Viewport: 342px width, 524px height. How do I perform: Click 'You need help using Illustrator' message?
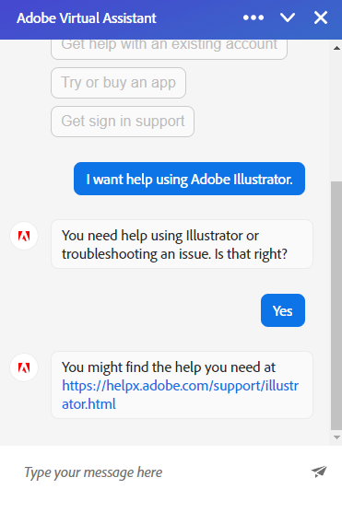pyautogui.click(x=182, y=244)
